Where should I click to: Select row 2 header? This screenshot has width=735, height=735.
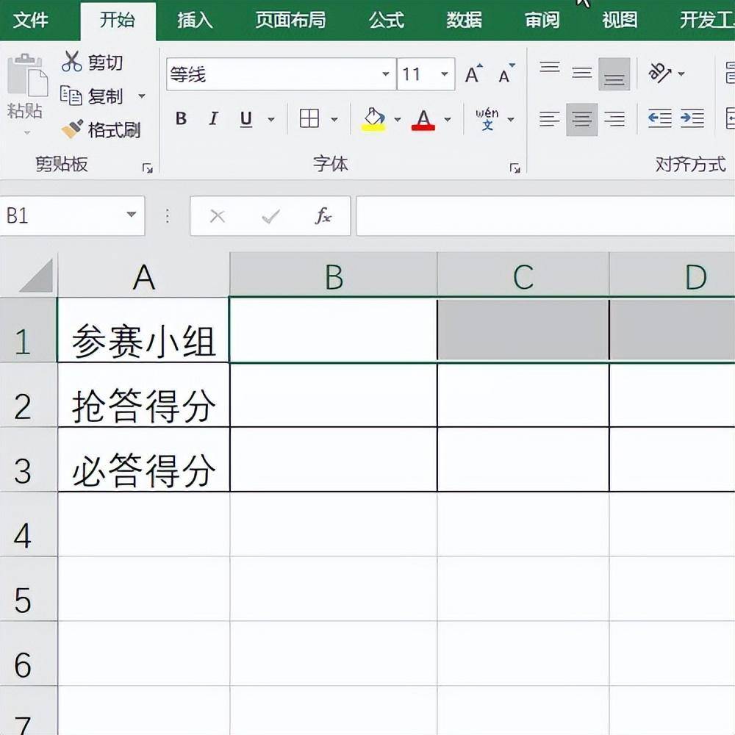coord(28,395)
